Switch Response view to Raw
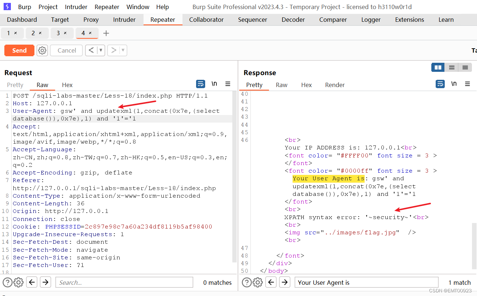Screen dimensions: 477x296 pos(282,85)
